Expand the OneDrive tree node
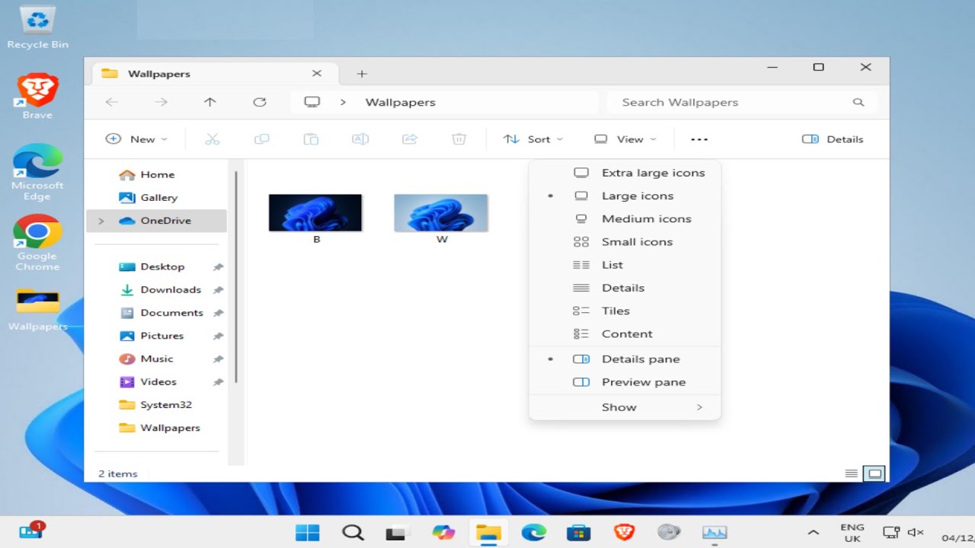 101,221
